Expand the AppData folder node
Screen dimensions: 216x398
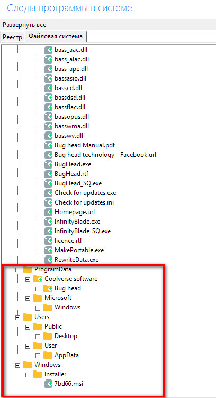[38, 356]
